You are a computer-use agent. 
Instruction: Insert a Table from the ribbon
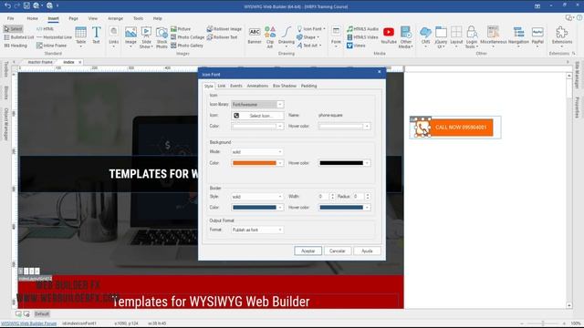click(x=80, y=36)
